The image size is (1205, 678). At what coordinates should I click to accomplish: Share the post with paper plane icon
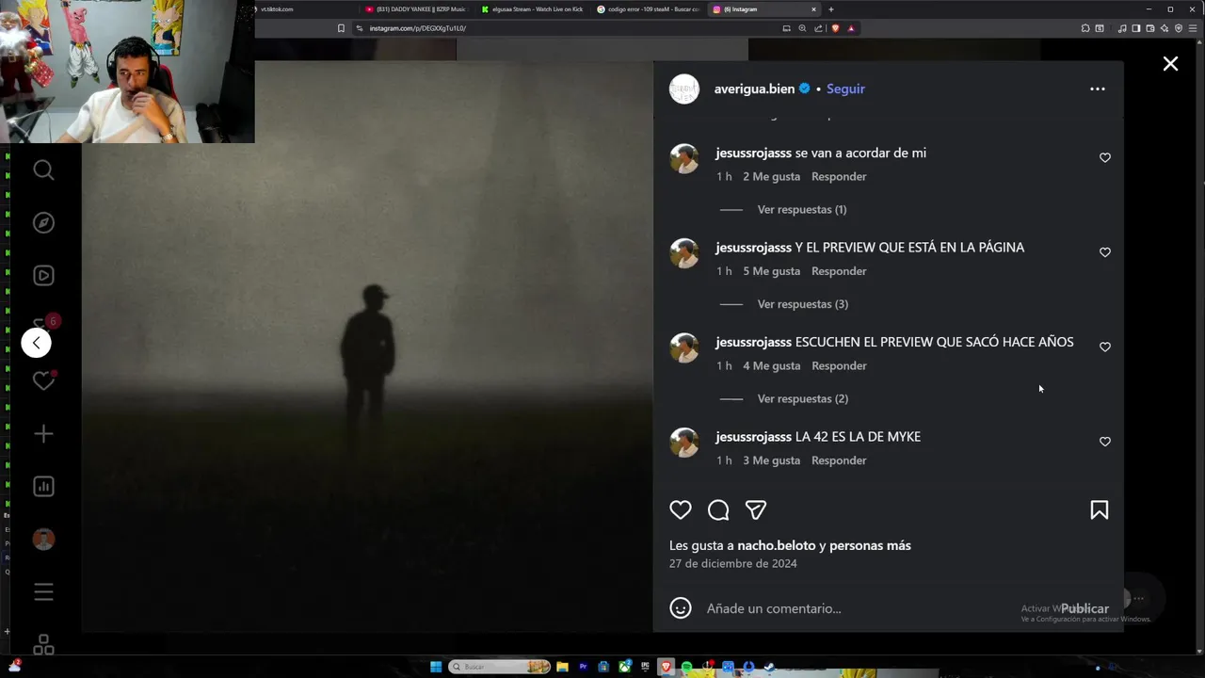pyautogui.click(x=756, y=510)
